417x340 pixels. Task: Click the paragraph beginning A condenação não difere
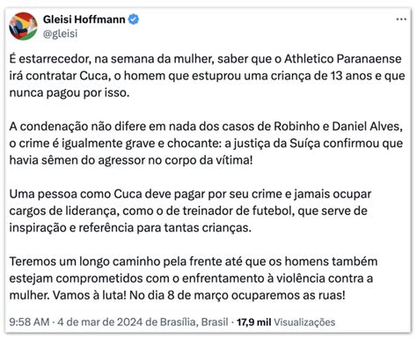[x=206, y=144]
